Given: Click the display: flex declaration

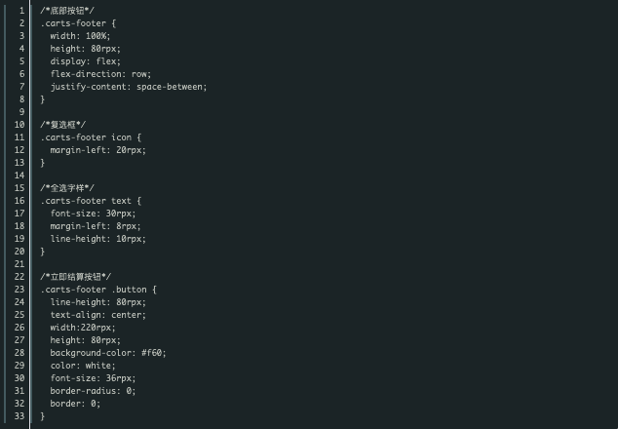Looking at the screenshot, I should pos(86,61).
